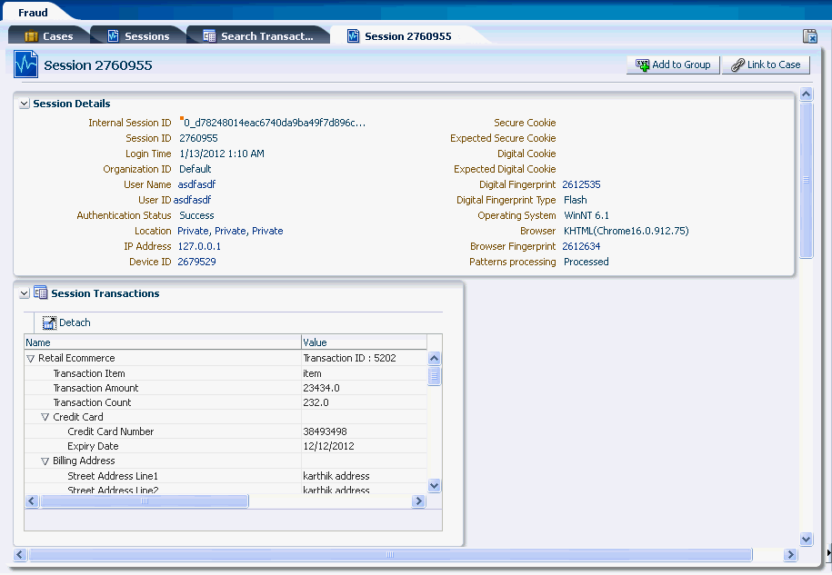Click page scroll up arrow
This screenshot has height=575, width=832.
click(806, 94)
